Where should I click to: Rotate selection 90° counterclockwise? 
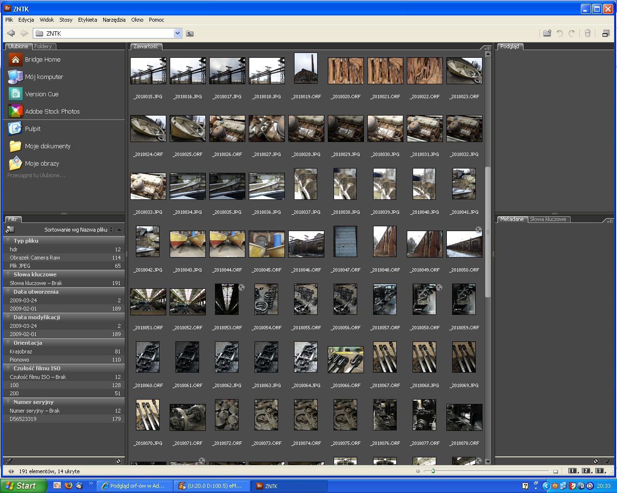coord(560,33)
